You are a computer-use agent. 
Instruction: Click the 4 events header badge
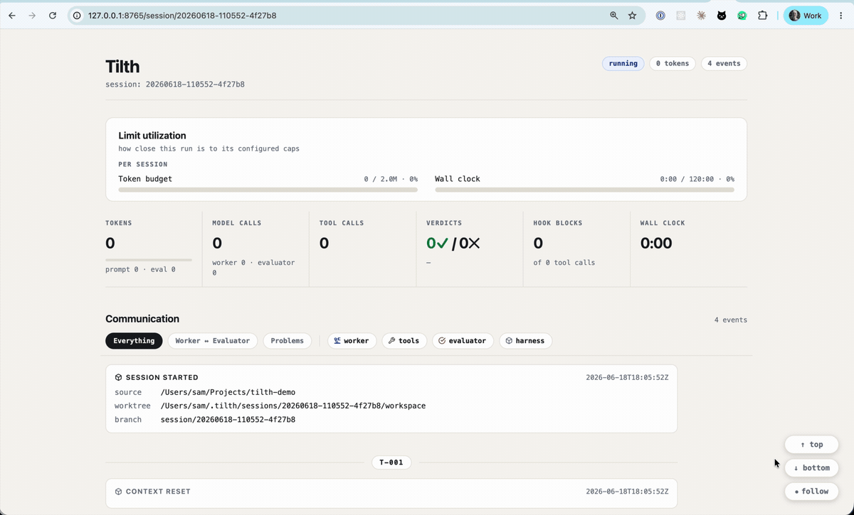[724, 64]
